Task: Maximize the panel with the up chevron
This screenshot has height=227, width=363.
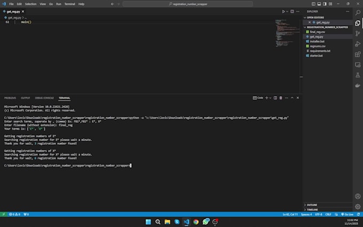Action: 292,98
